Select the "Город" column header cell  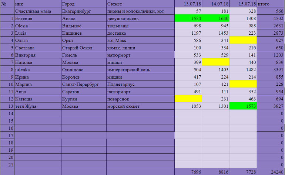click(83, 4)
